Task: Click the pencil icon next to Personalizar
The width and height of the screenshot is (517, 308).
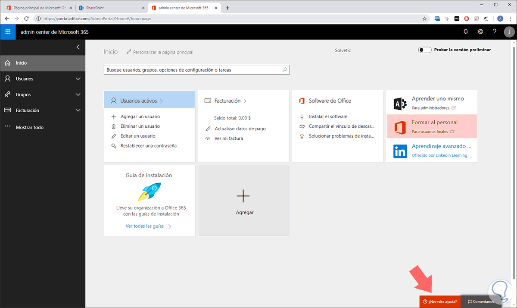Action: pyautogui.click(x=129, y=52)
